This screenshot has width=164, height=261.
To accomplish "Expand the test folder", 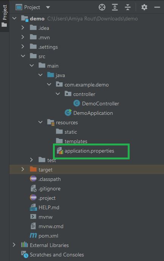I will 31,160.
